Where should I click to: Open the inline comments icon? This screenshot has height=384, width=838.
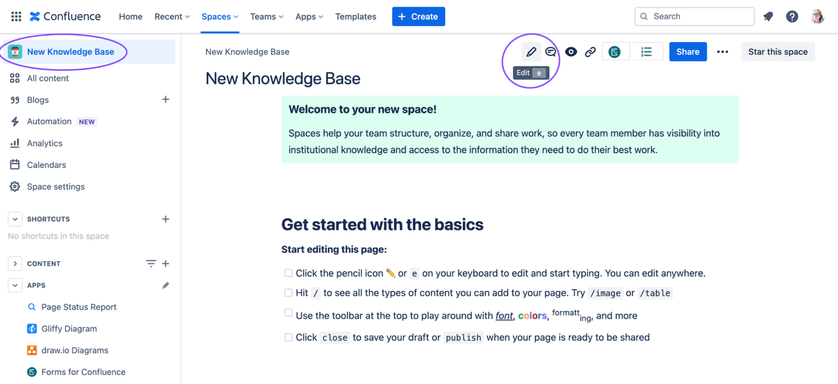pyautogui.click(x=551, y=52)
